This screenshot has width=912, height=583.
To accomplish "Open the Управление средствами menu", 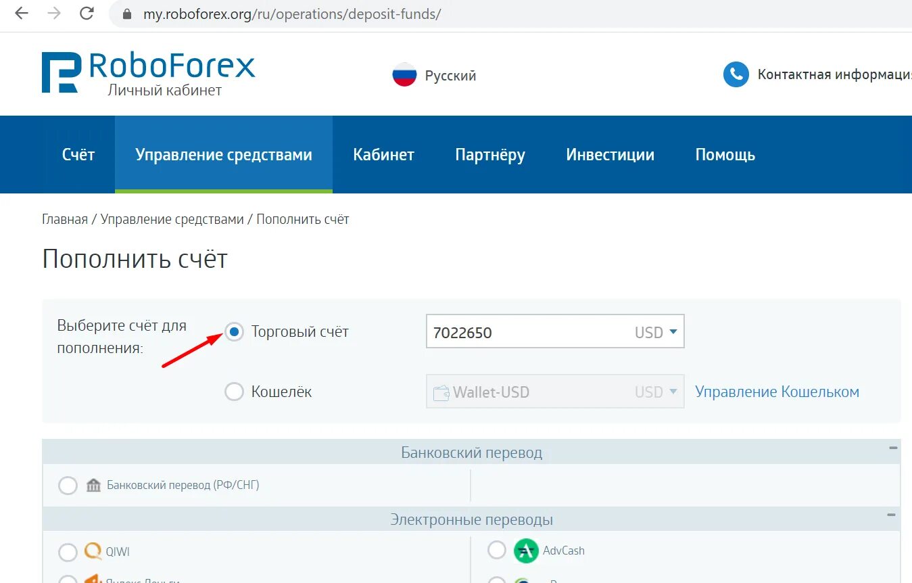I will [224, 155].
